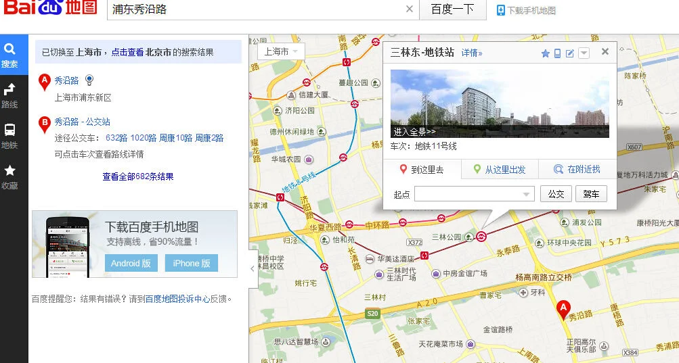
Task: Select the 从这里出发 tab
Action: pyautogui.click(x=500, y=170)
